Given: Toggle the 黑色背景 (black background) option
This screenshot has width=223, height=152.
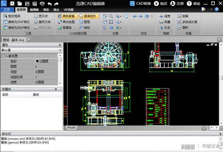Looking at the screenshot, I should 67,16.
